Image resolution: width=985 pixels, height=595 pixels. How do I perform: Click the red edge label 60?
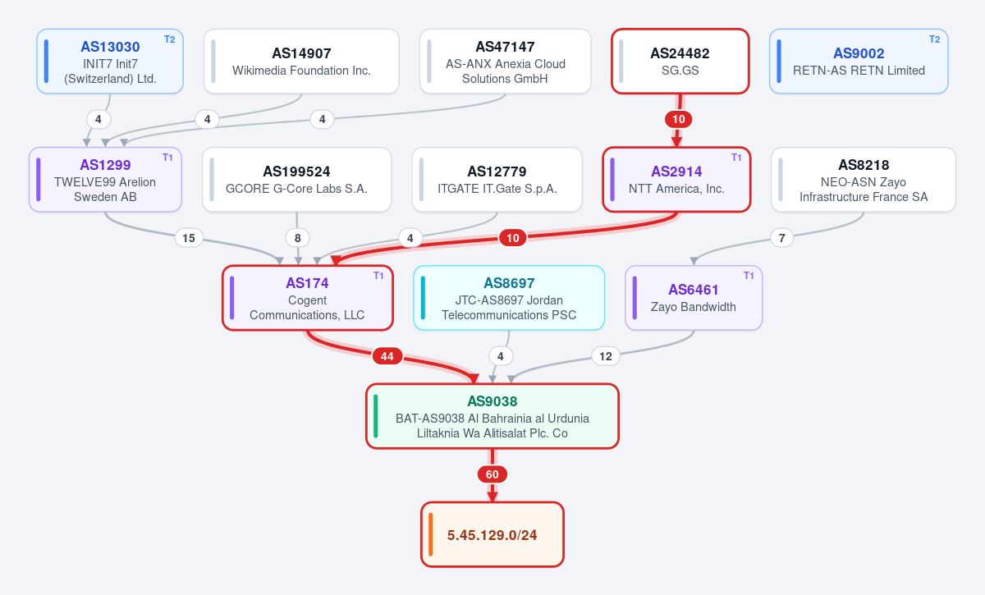tap(492, 474)
